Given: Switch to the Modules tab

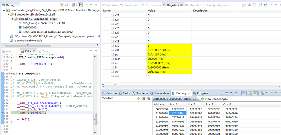Looking at the screenshot, I should [x=193, y=5].
